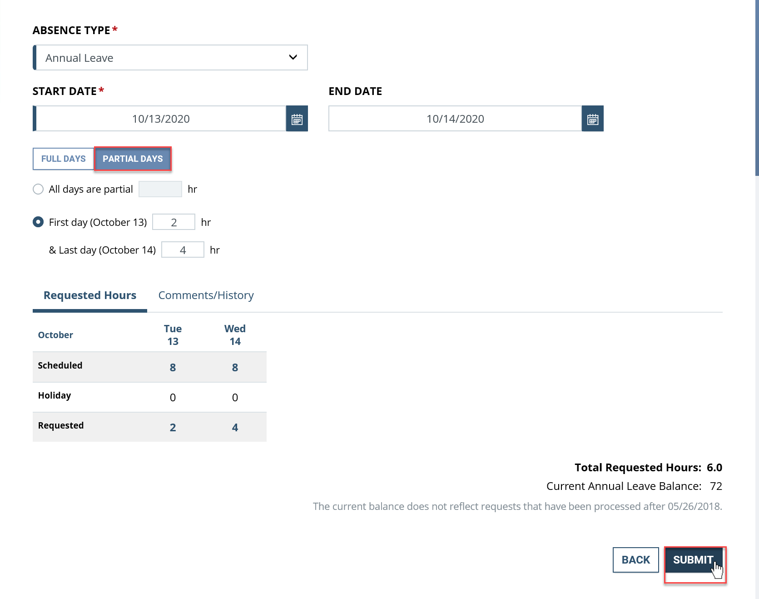Screen dimensions: 759x599
Task: Select the start date field showing 10/13/2020
Action: (x=160, y=119)
